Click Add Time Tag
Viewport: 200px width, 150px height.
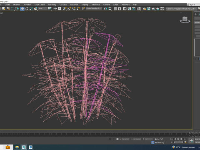(160, 142)
